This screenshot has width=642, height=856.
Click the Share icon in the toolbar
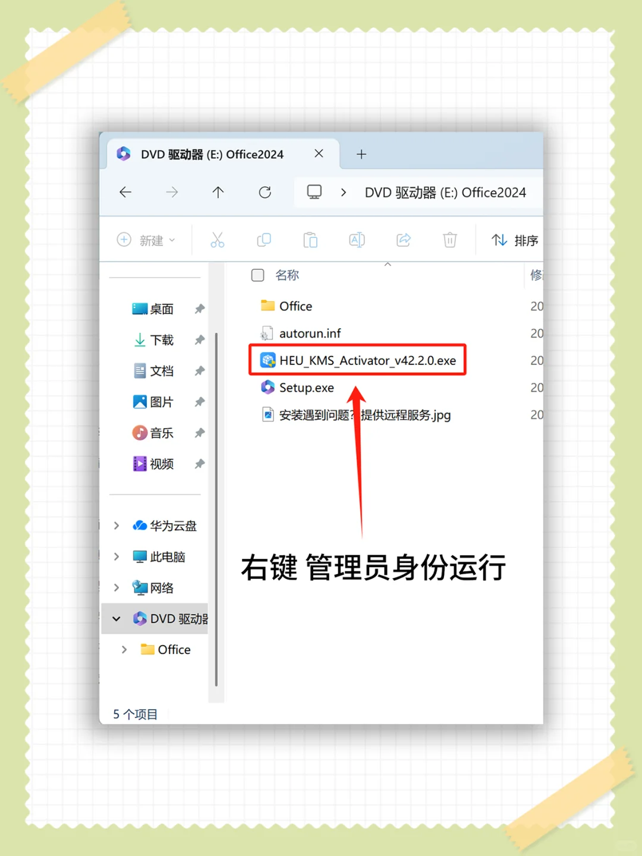pos(404,240)
